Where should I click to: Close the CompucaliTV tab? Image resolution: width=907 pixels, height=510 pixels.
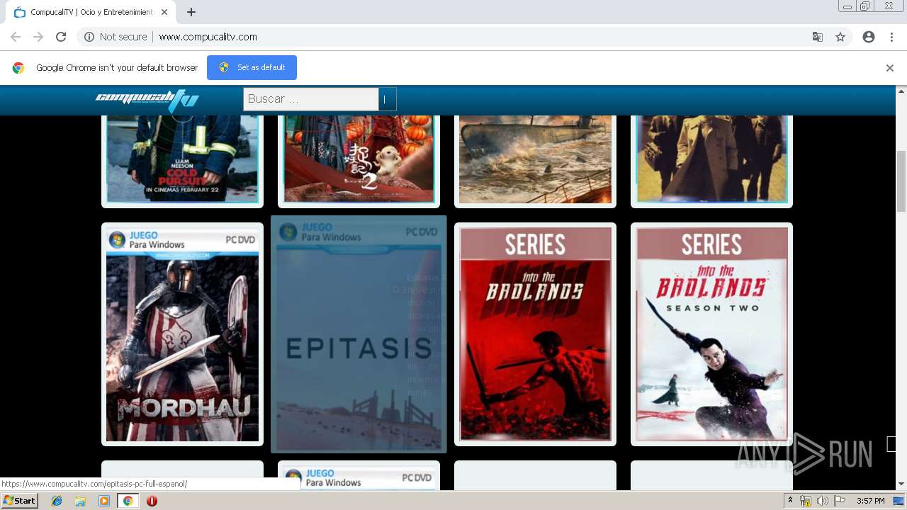coord(164,12)
